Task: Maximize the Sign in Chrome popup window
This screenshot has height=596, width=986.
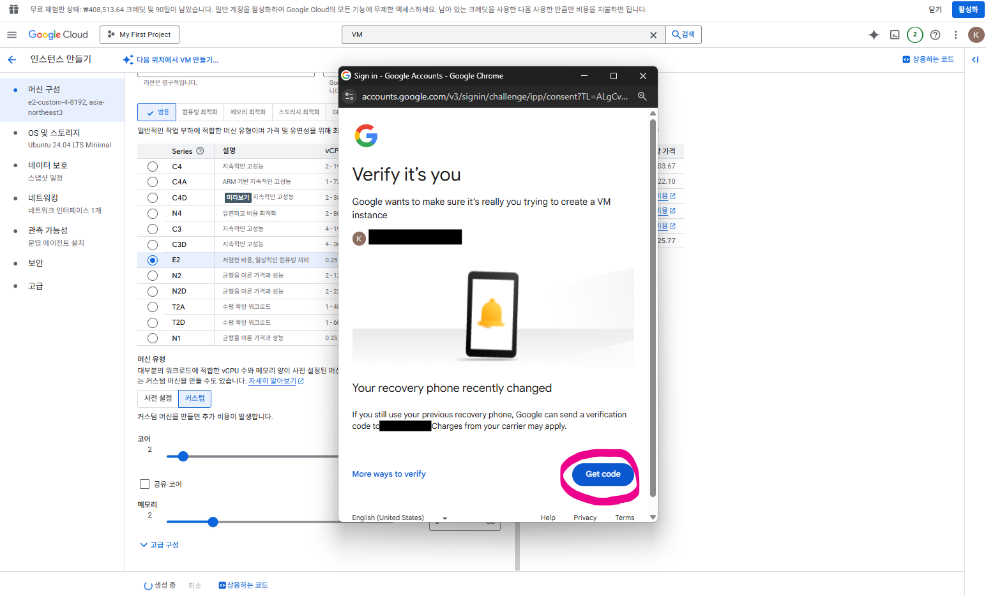Action: coord(614,76)
